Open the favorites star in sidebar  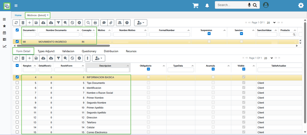[4, 26]
